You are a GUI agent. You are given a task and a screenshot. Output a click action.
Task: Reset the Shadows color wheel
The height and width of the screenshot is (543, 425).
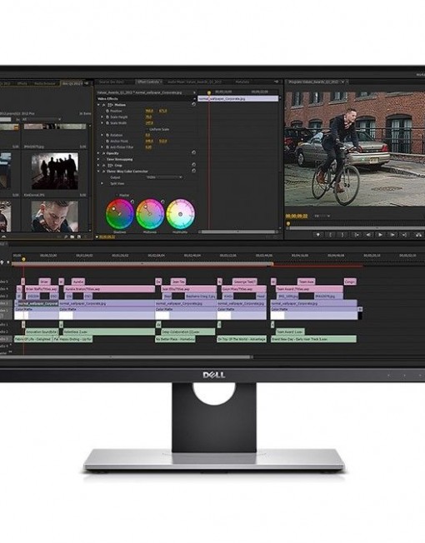coord(132,202)
